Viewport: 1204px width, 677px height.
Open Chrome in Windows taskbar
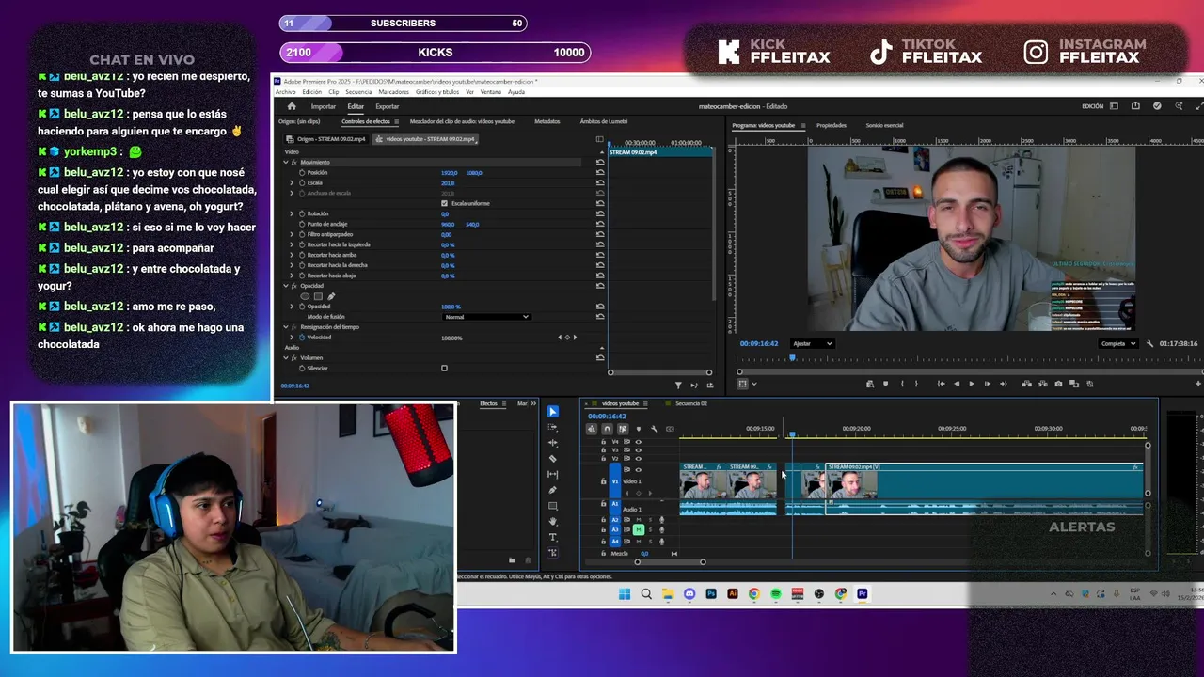tap(754, 593)
